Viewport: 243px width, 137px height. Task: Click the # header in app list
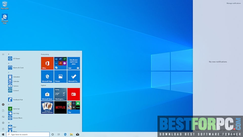(9, 54)
